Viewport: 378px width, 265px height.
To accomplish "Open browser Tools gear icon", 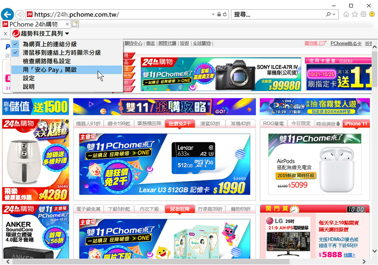I will click(363, 14).
